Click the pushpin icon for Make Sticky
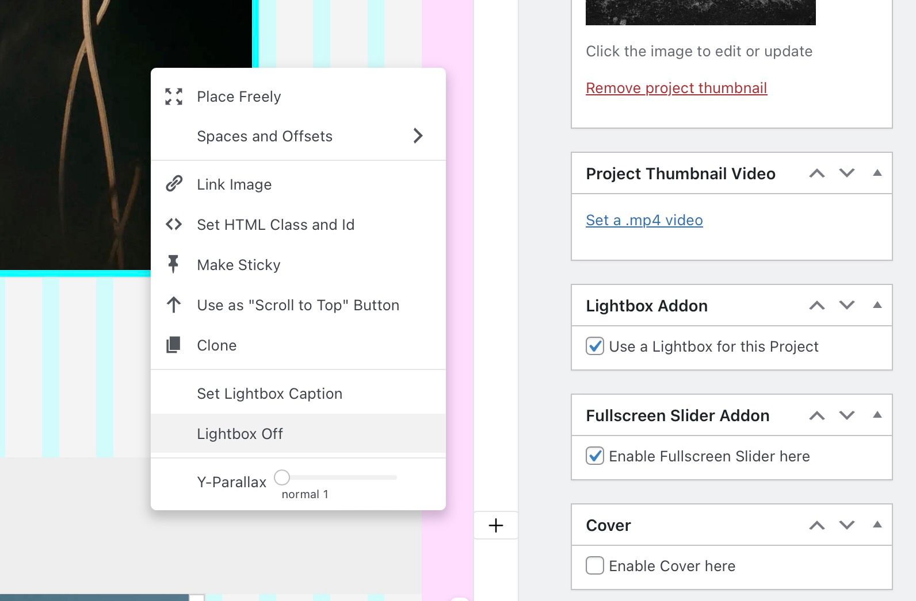The image size is (916, 601). tap(173, 264)
